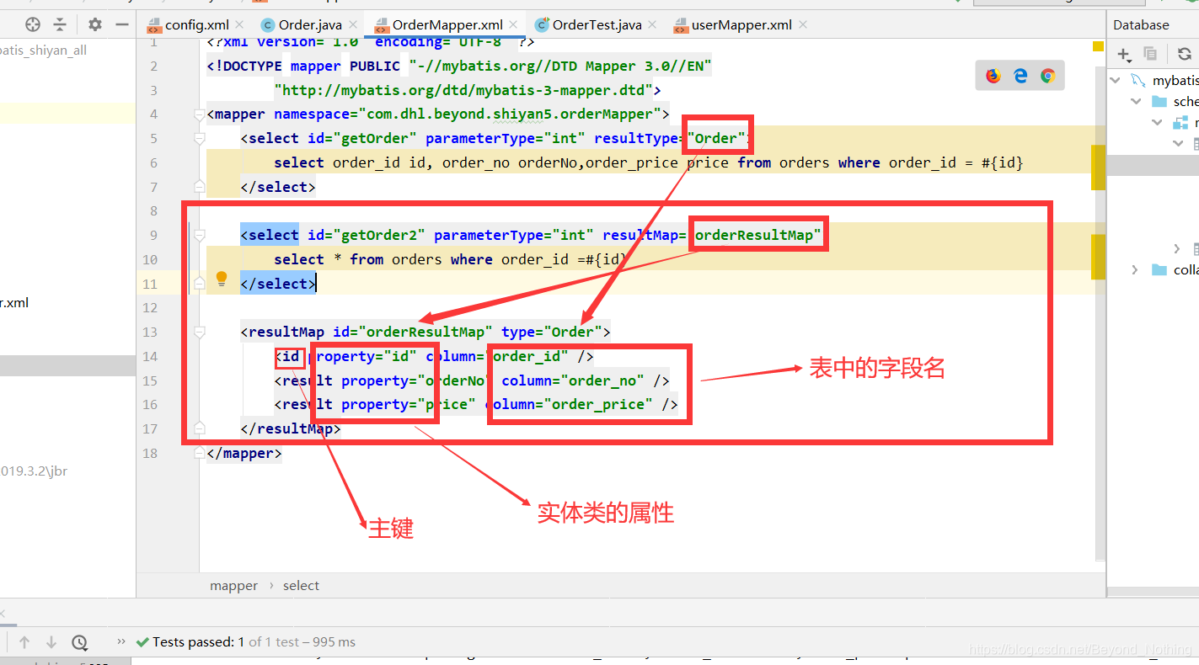
Task: Open test history clock icon
Action: coord(79,642)
